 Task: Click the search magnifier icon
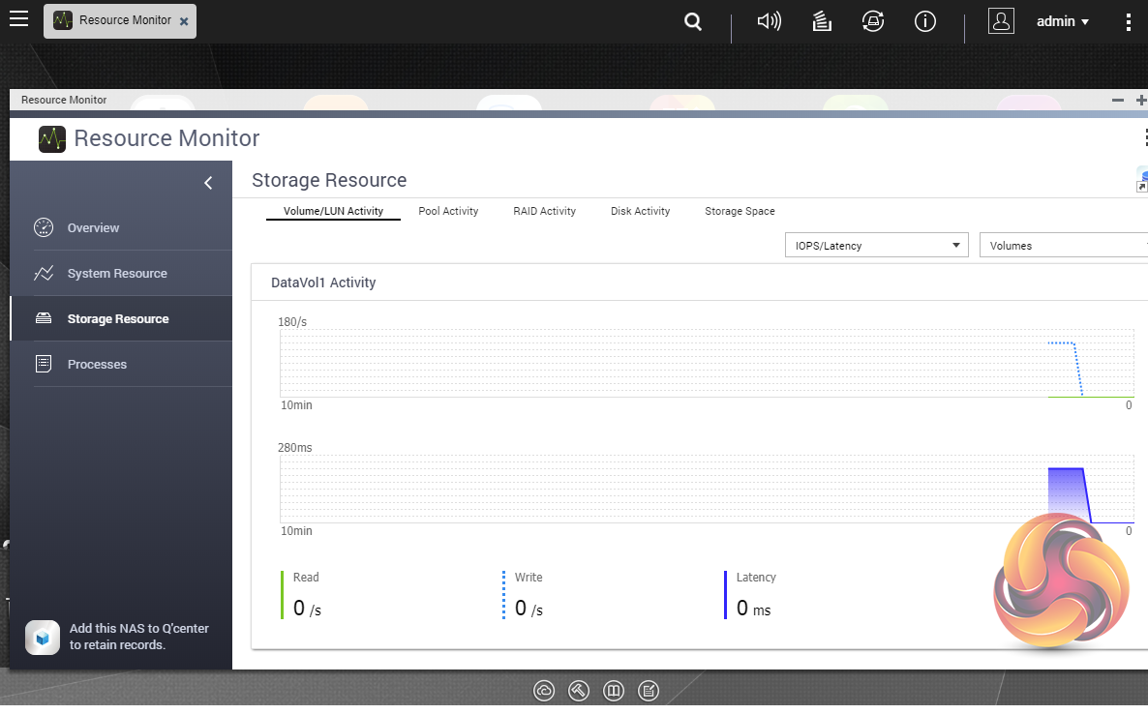tap(692, 21)
